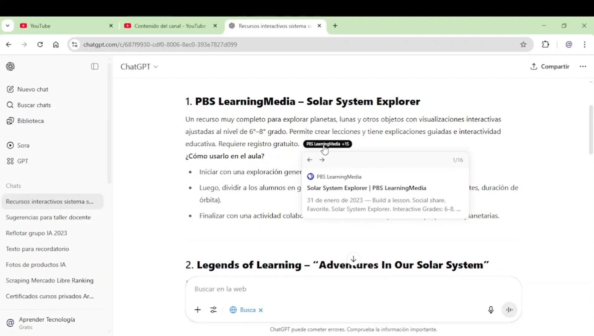Click the plus attach icon in composer
The image size is (594, 336).
(198, 310)
